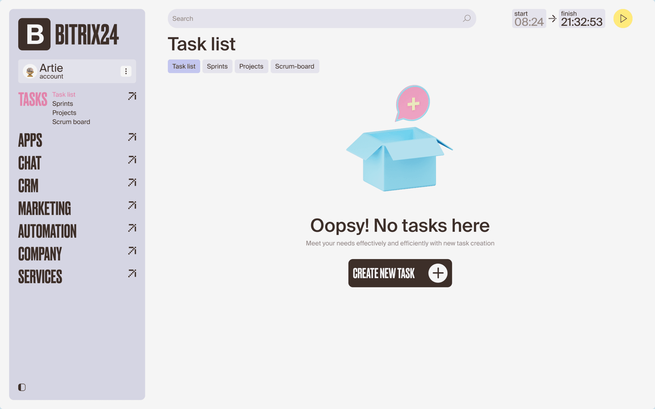Viewport: 655px width, 409px height.
Task: Select the Task list tab
Action: [x=184, y=66]
